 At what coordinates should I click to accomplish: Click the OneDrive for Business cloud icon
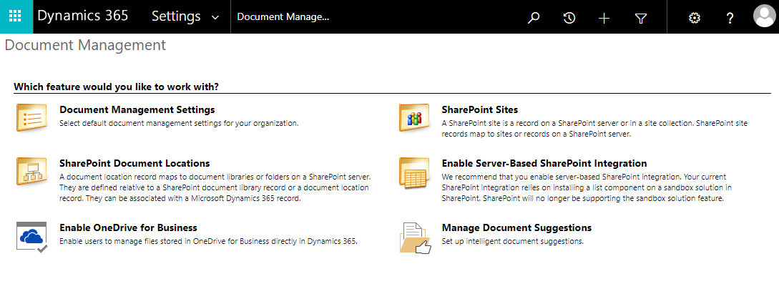click(x=31, y=237)
